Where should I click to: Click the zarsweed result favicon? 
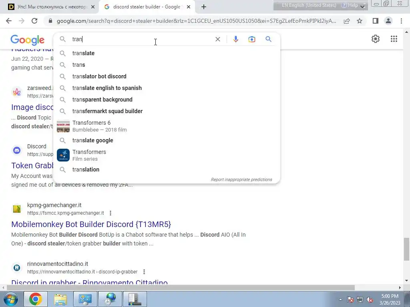coord(17,92)
